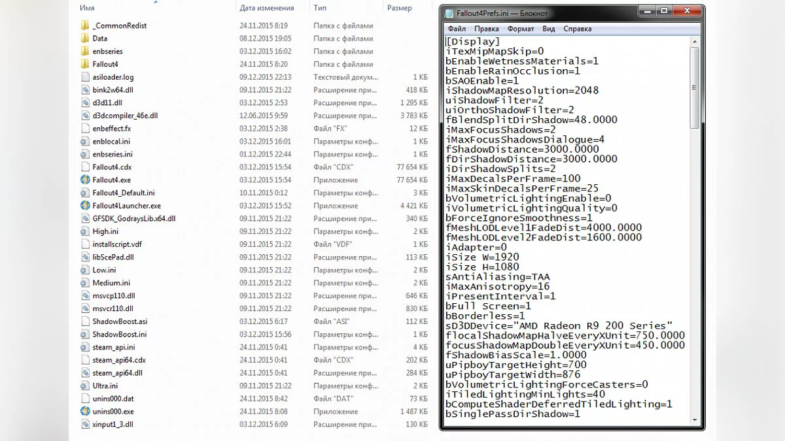Image resolution: width=785 pixels, height=441 pixels.
Task: Select the xinput1_3.dll file icon
Action: (x=85, y=424)
